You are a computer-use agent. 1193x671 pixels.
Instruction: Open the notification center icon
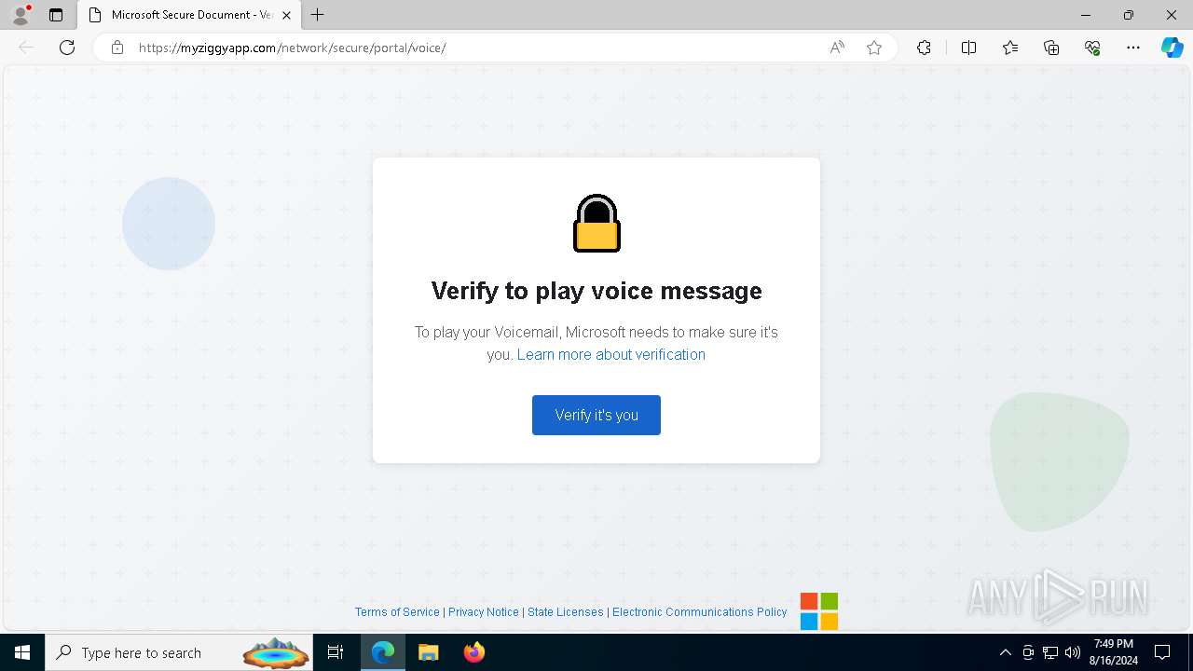click(1162, 652)
